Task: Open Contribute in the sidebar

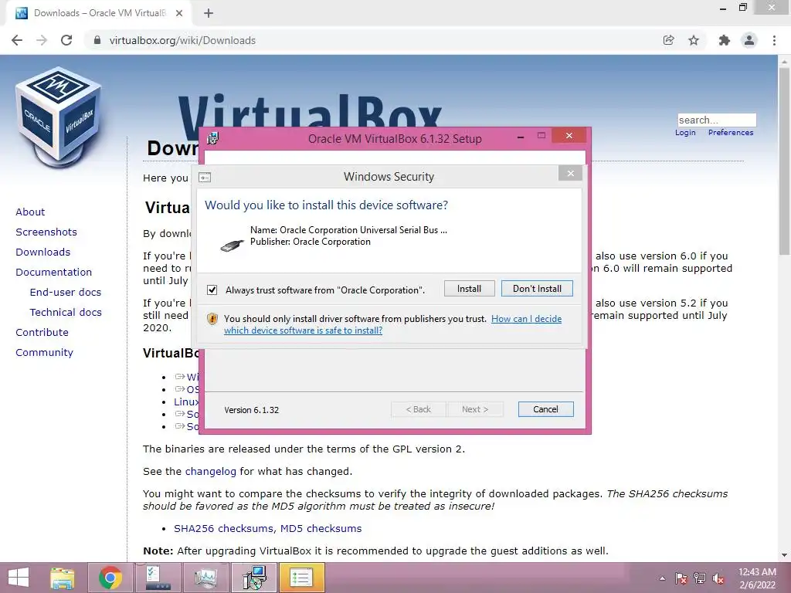Action: [x=42, y=332]
